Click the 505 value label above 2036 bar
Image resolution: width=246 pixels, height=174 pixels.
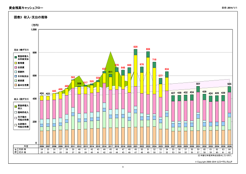click(229, 84)
